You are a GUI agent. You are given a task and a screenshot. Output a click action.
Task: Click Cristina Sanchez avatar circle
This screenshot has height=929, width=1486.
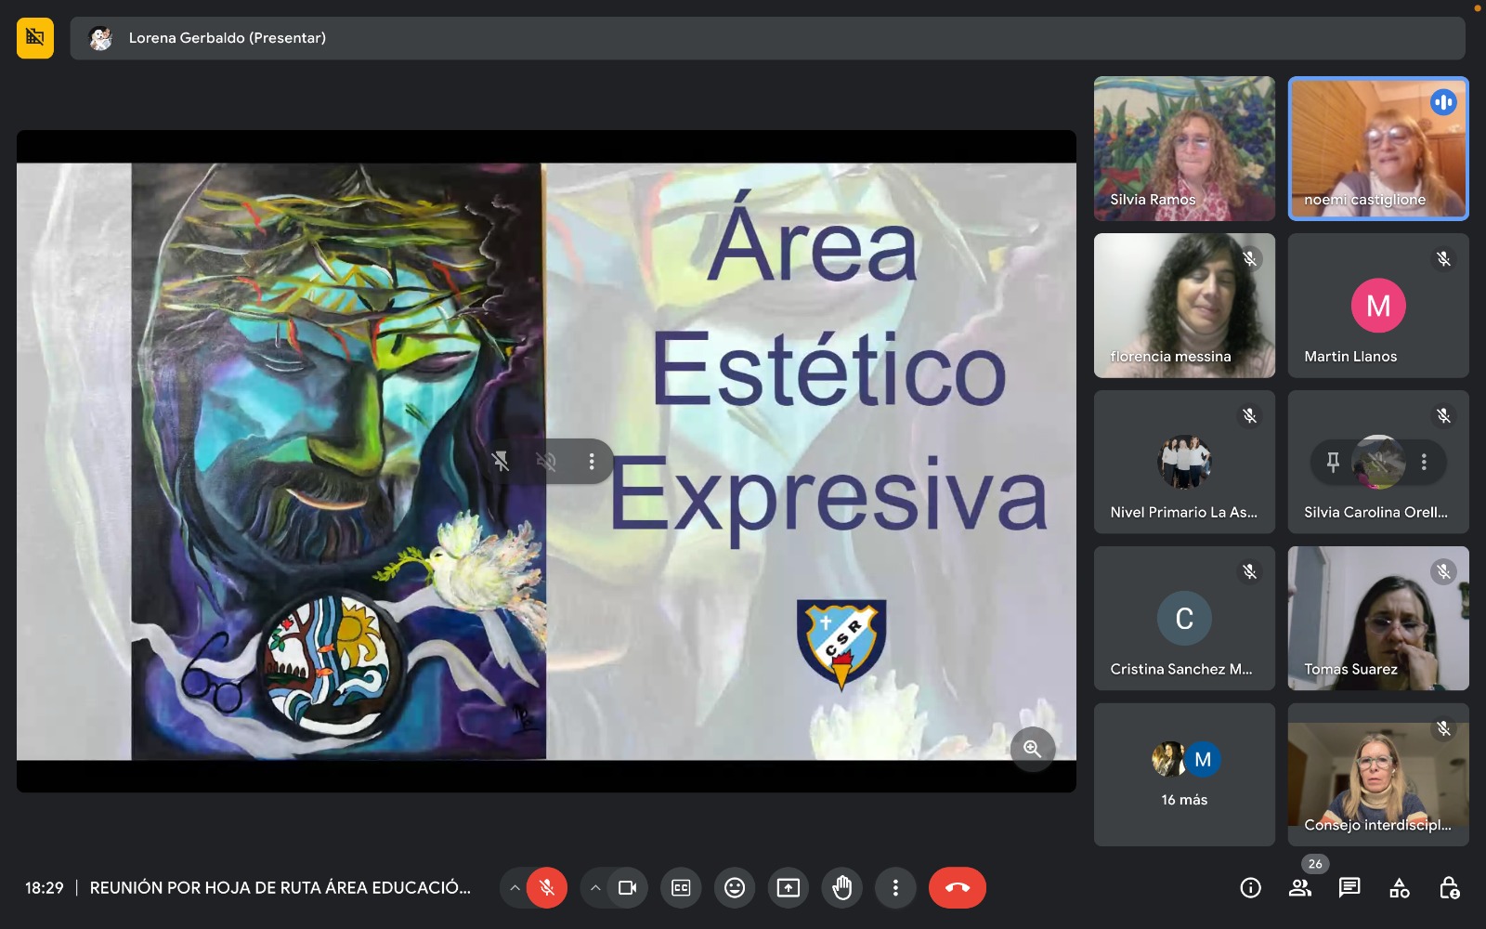(1184, 619)
